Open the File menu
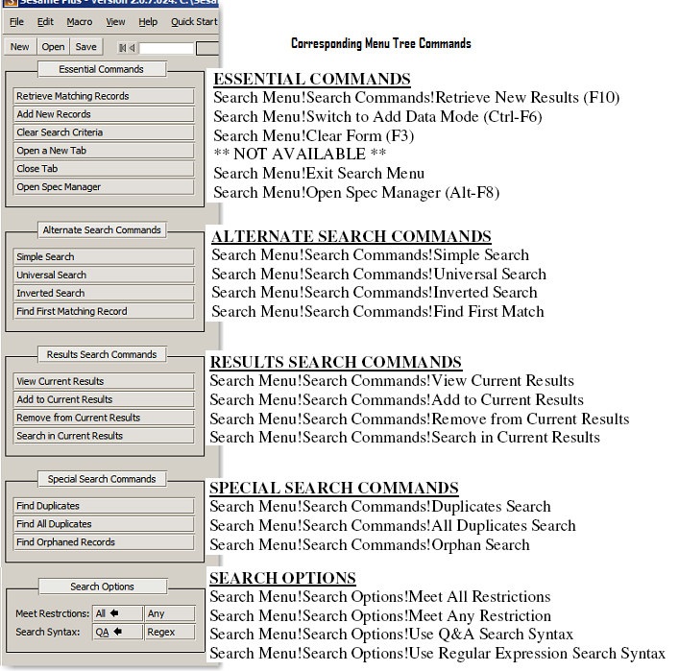Viewport: 679px width, 671px height. point(16,22)
